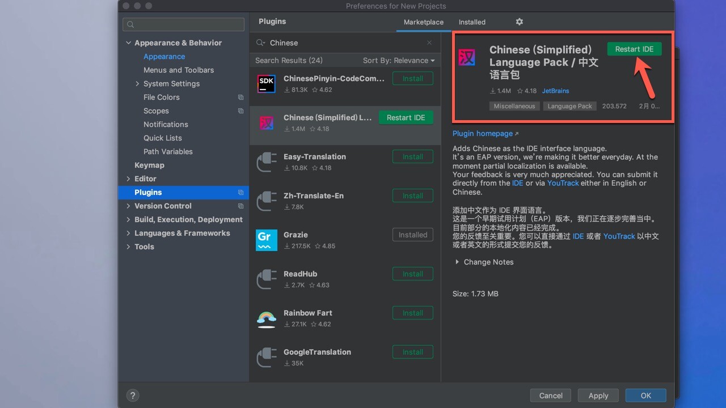This screenshot has height=408, width=726.
Task: Expand the Languages & Frameworks section
Action: click(x=129, y=233)
